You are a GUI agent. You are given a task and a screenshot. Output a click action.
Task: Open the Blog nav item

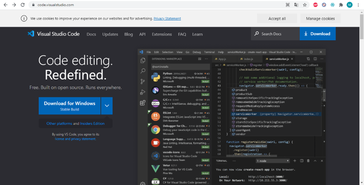point(128,34)
